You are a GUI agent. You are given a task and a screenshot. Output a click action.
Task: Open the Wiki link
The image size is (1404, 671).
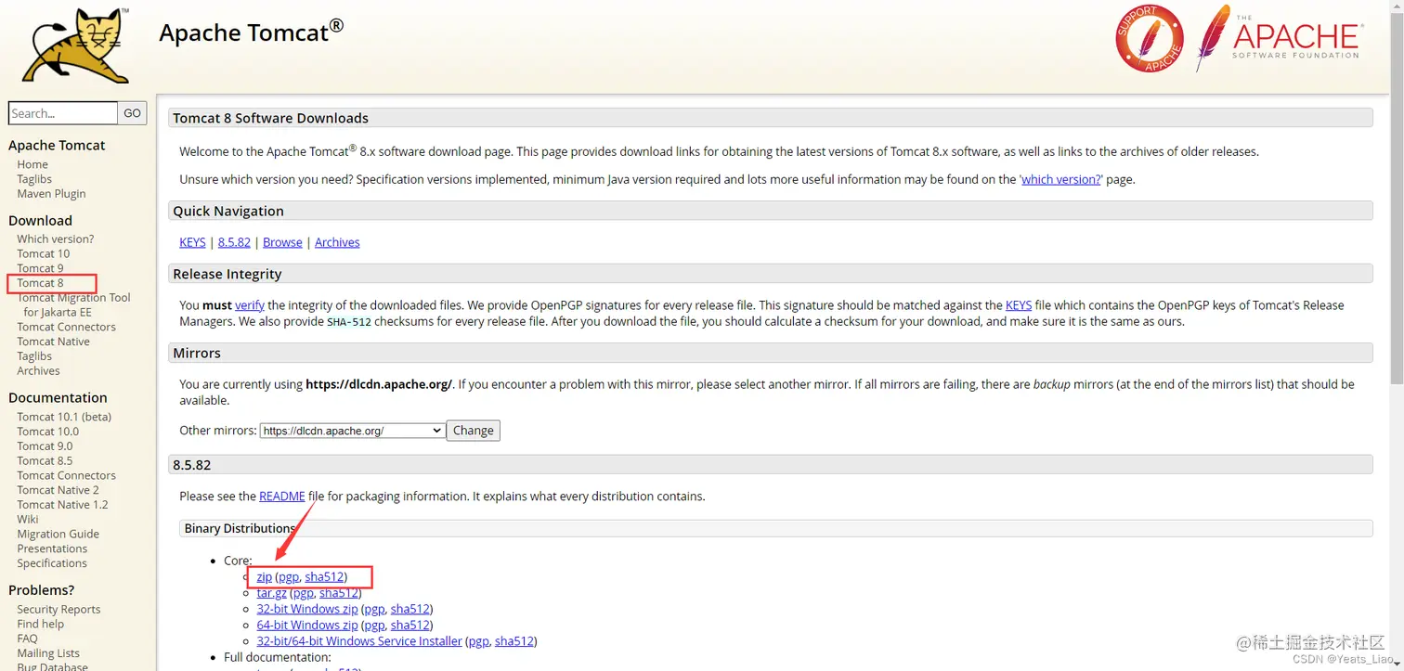(28, 520)
